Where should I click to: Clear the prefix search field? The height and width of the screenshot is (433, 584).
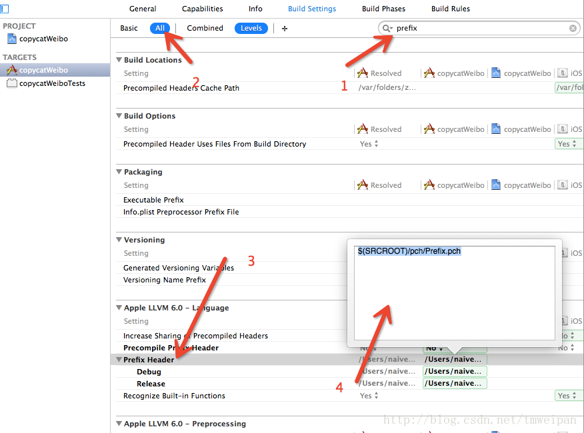pos(573,28)
